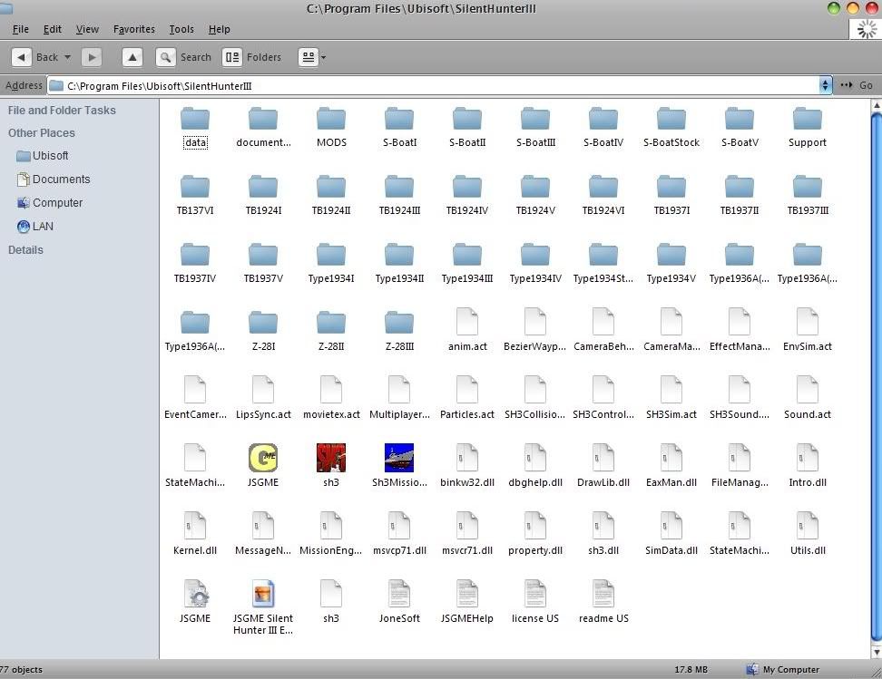Collapse the Other Places section
Screen dimensions: 882x679
point(41,132)
